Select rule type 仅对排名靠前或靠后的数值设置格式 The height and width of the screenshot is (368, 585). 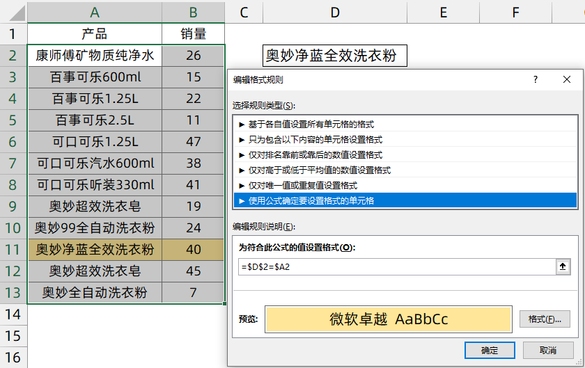point(405,154)
